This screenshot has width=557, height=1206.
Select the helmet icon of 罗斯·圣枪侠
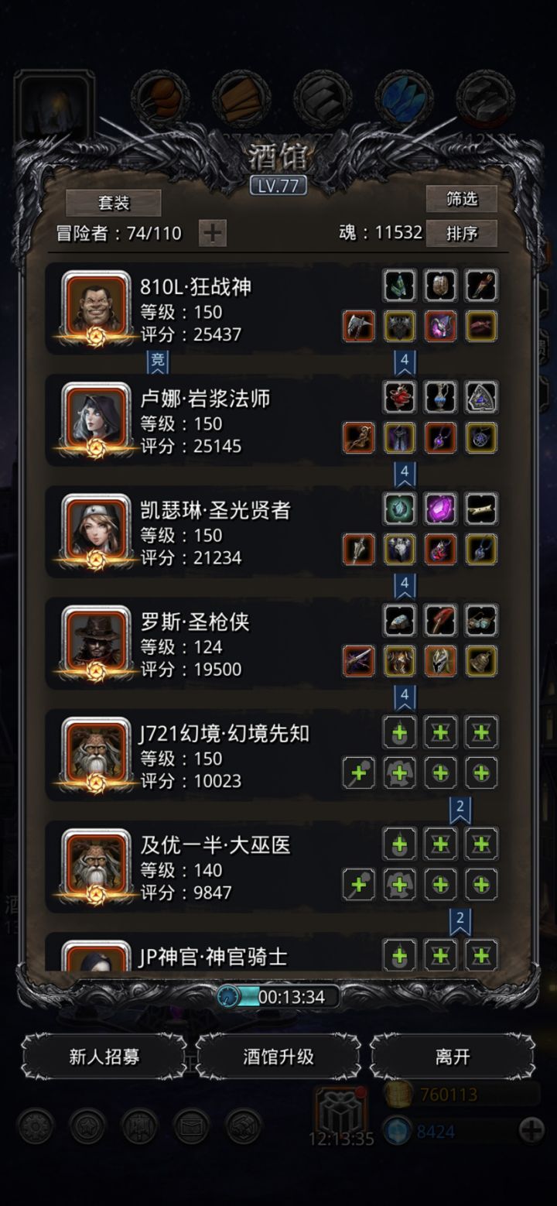click(440, 661)
